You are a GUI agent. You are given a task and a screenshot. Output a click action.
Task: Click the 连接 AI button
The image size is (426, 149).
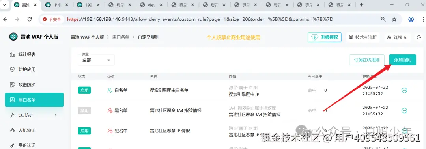pyautogui.click(x=397, y=37)
